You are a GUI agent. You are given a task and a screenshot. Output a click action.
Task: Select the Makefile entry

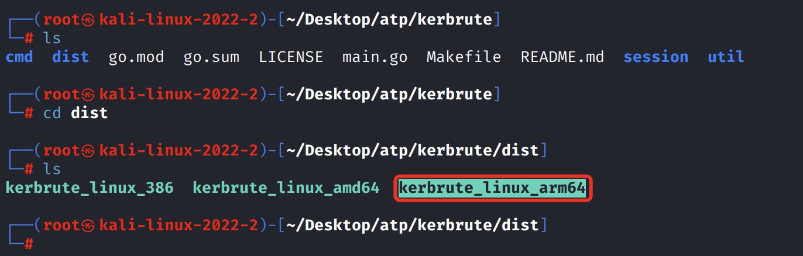[x=464, y=57]
